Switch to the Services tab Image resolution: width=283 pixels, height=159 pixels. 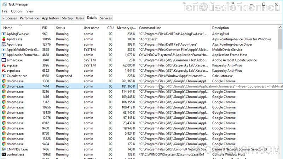106,18
